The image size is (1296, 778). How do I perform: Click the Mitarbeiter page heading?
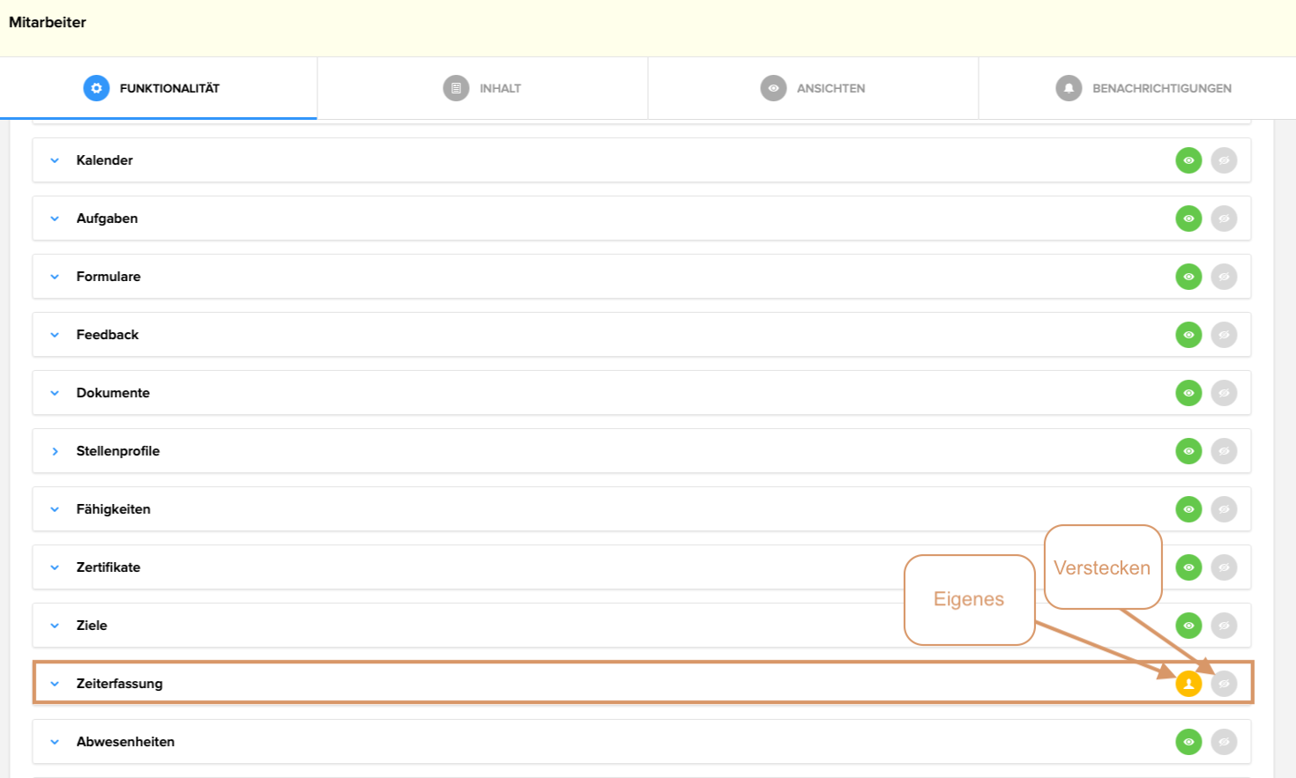[48, 22]
